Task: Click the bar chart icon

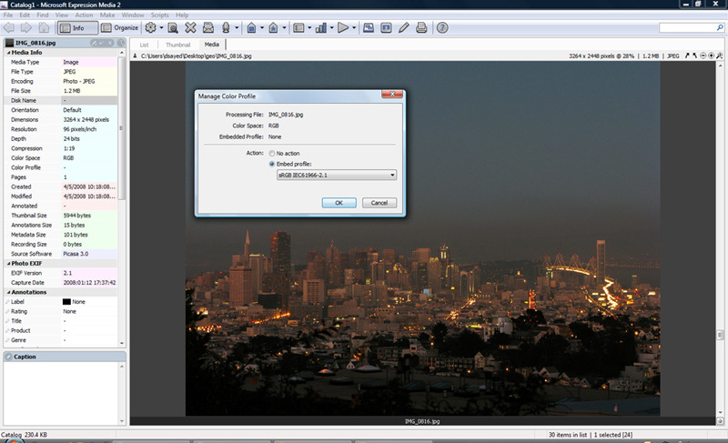Action: [321, 28]
